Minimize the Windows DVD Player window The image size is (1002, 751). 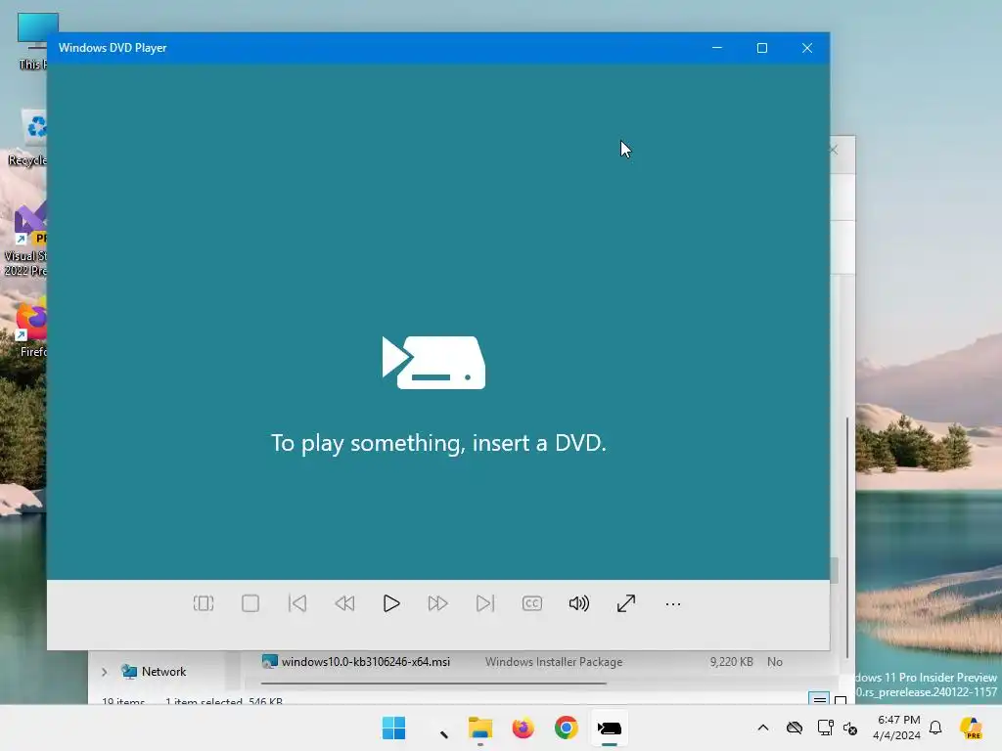click(717, 48)
